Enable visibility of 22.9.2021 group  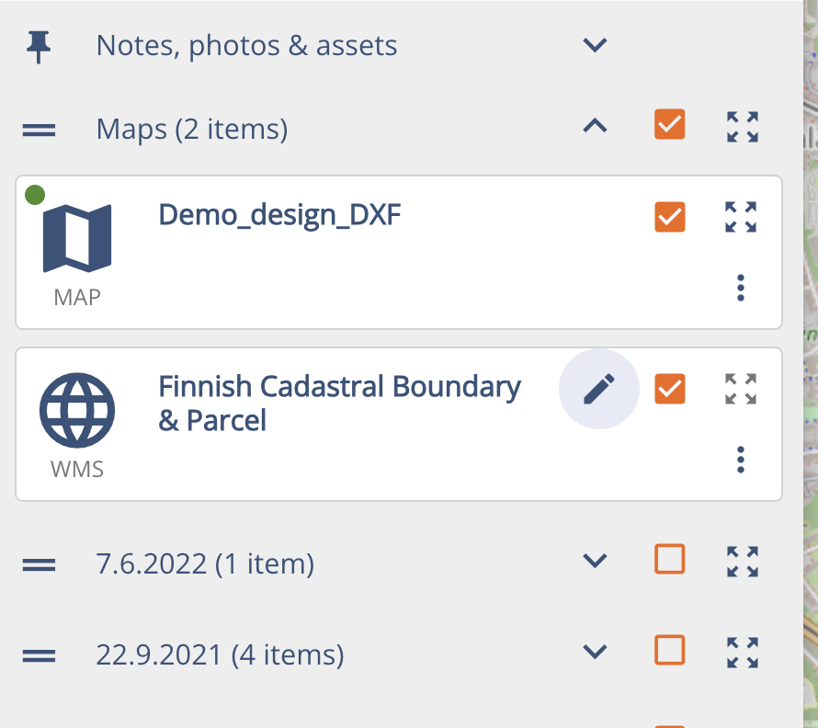[670, 650]
